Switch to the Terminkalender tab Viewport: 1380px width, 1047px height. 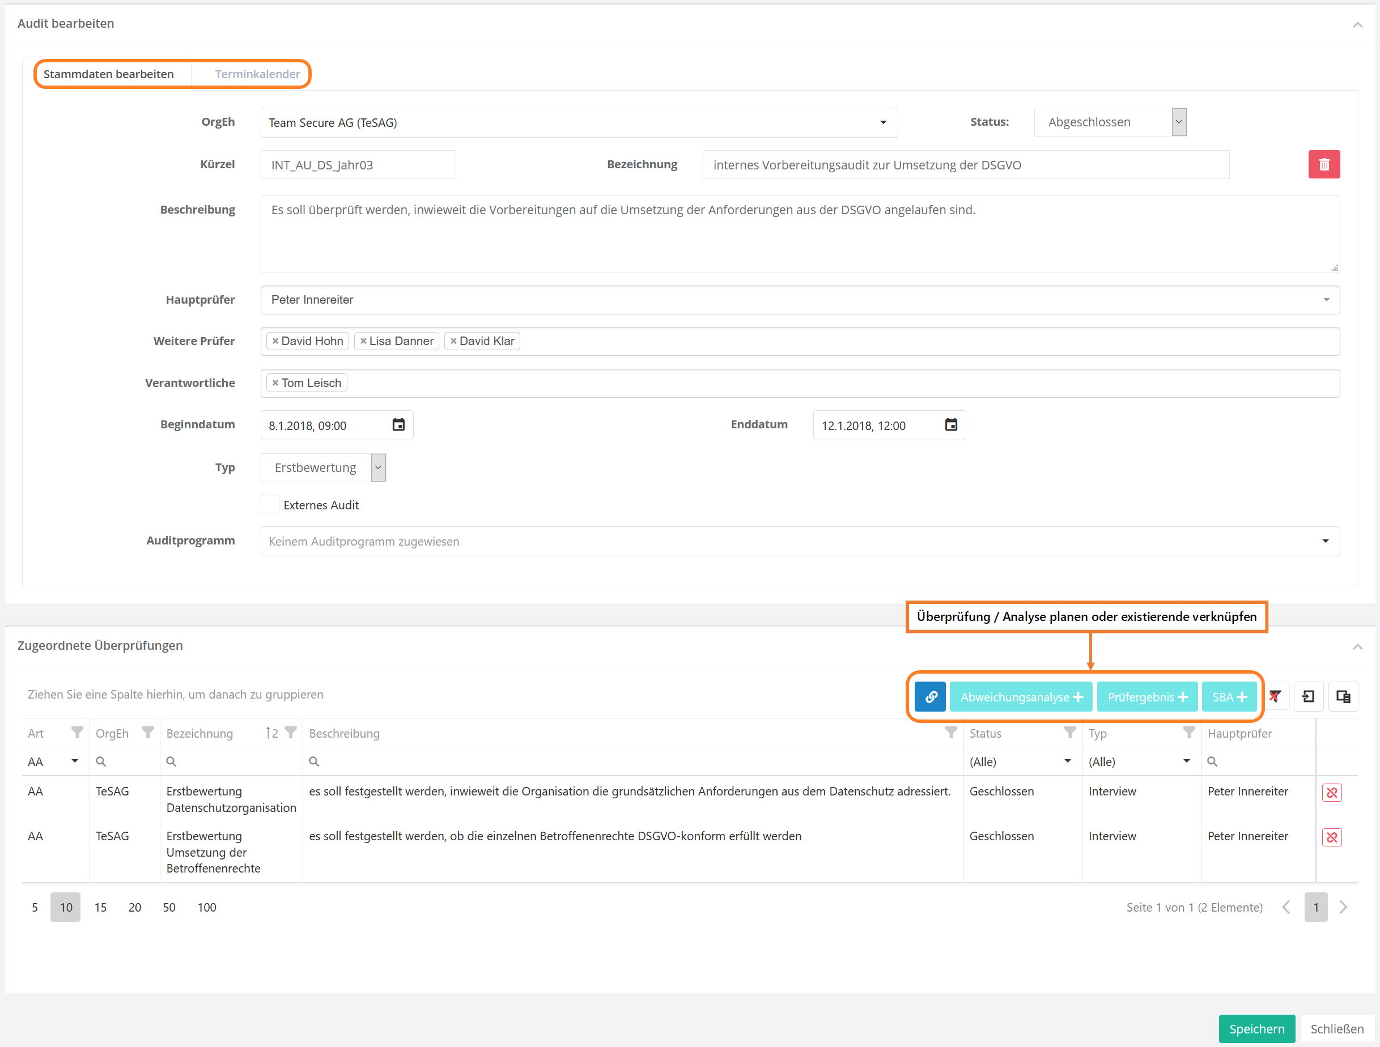point(257,74)
